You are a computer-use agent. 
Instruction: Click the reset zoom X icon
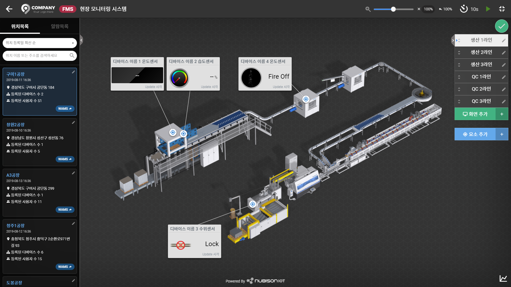tap(419, 9)
